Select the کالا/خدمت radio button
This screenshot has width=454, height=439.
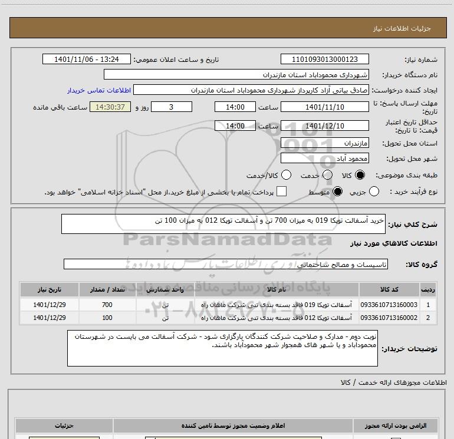(x=286, y=175)
